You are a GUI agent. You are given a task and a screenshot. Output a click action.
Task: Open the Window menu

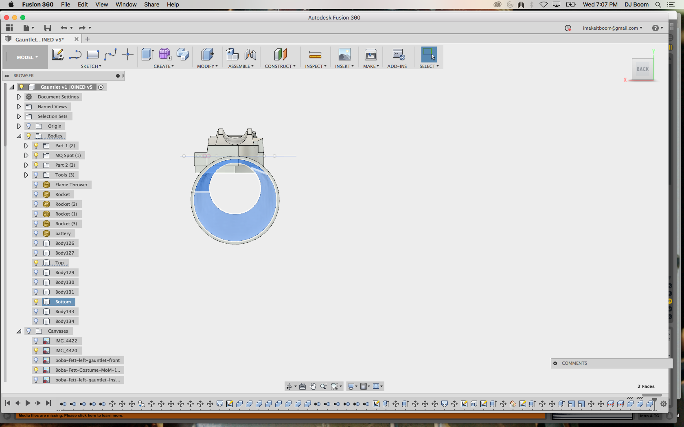click(x=126, y=4)
